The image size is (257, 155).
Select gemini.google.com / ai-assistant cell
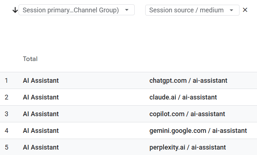[198, 131]
